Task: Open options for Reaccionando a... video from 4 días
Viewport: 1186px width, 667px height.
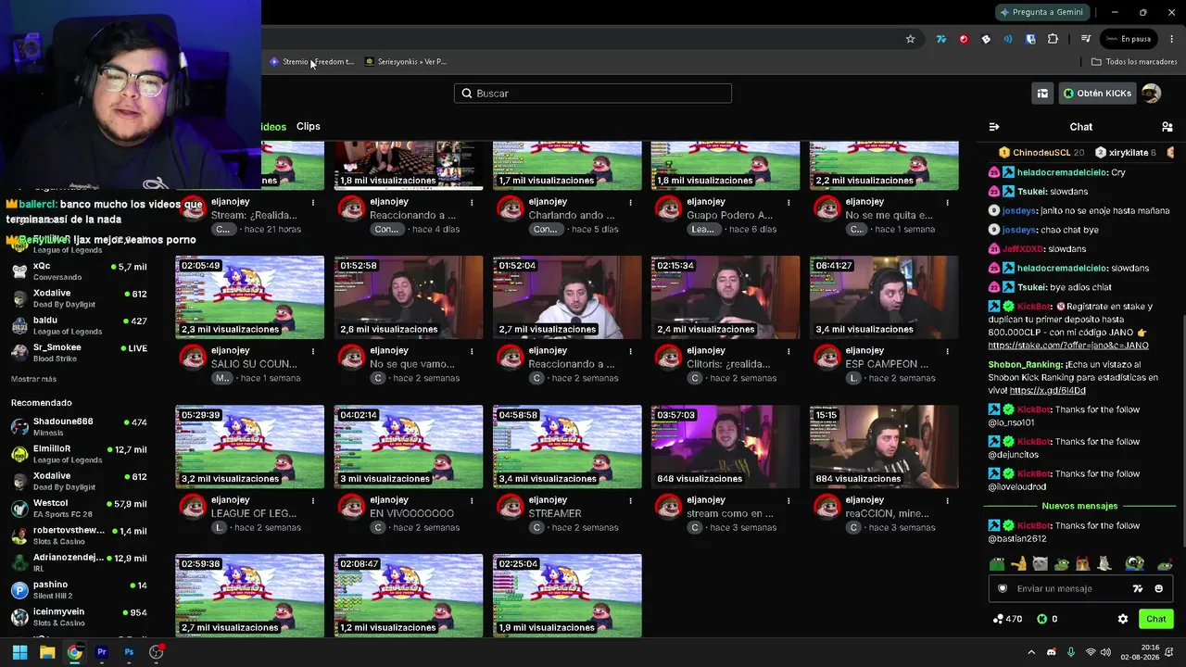Action: point(472,202)
